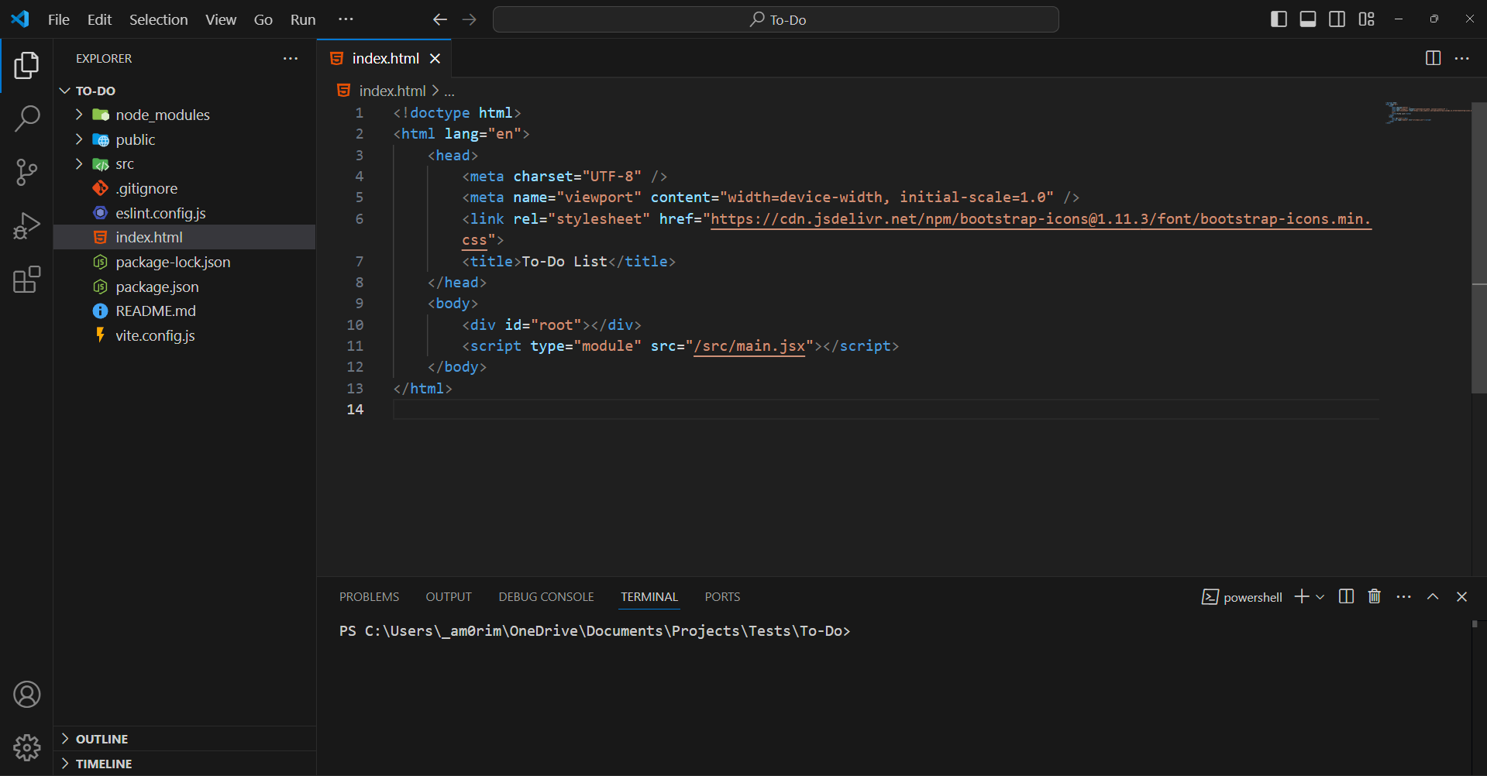
Task: Open the Run menu
Action: tap(303, 19)
